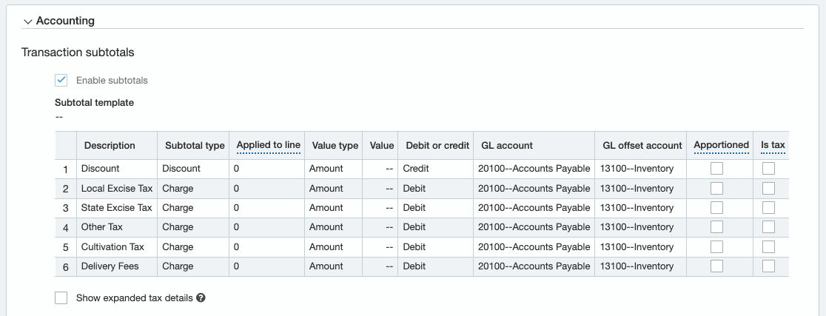Click help icon next to expanded tax details
The image size is (826, 316).
pos(201,298)
